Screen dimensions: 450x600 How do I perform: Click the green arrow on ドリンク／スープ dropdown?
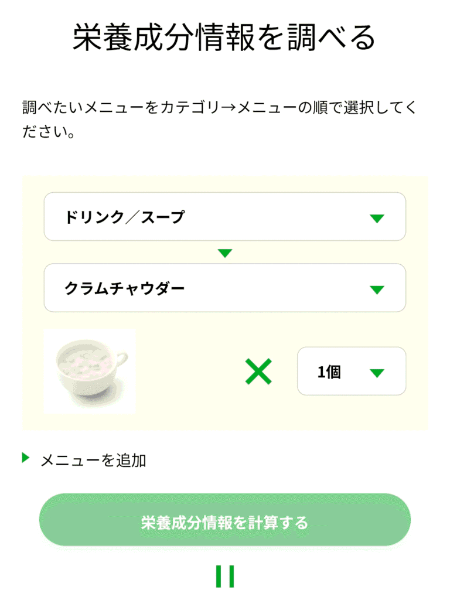tap(377, 219)
